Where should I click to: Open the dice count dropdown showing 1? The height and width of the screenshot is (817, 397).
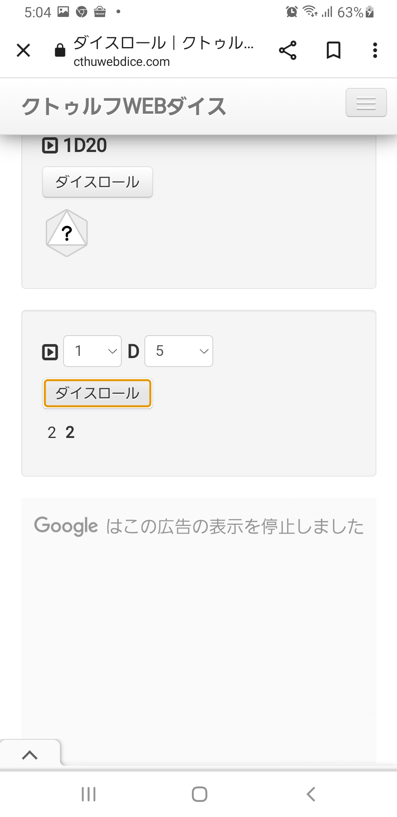tap(92, 351)
